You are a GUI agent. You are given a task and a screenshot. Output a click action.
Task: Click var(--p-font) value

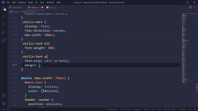[x=56, y=61]
